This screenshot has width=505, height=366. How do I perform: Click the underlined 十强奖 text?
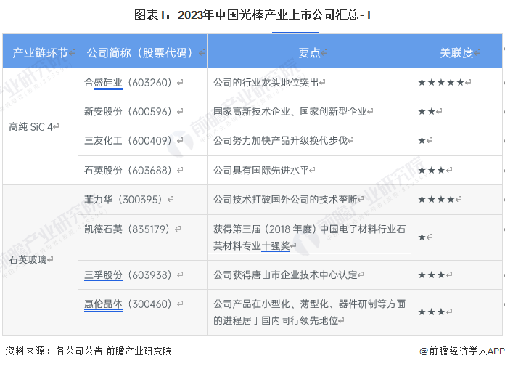(x=276, y=246)
